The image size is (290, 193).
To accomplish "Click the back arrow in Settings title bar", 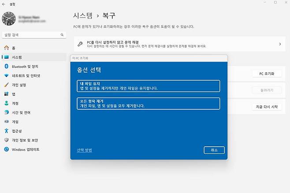I will 4,4.
